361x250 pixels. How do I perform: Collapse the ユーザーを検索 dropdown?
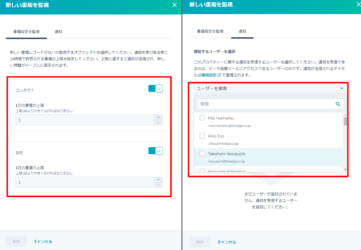tap(270, 89)
